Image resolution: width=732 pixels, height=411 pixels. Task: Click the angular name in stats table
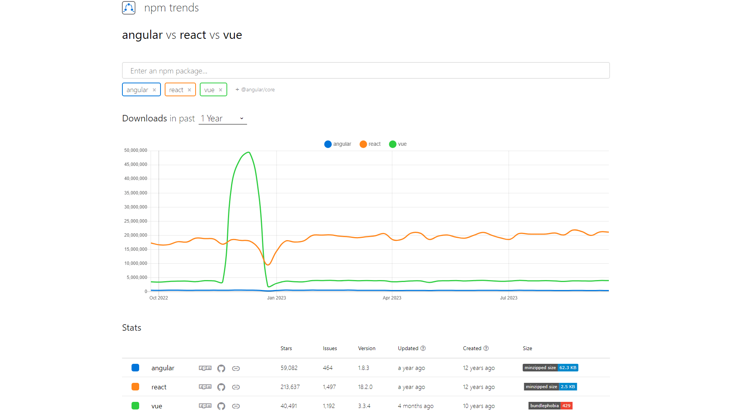pos(163,368)
